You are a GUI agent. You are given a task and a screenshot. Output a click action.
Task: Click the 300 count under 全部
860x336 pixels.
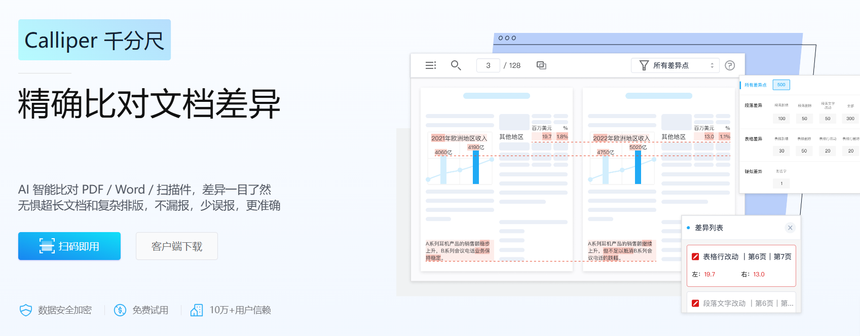(x=850, y=119)
